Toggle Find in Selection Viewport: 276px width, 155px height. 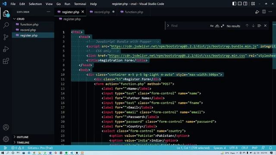coord(259,26)
